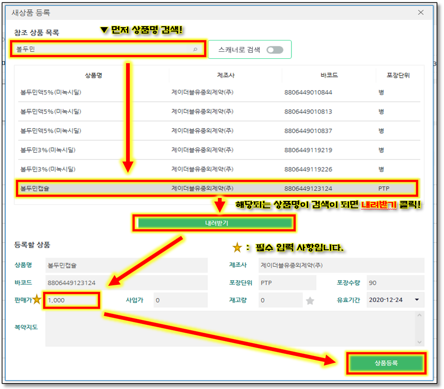Click the 복약지도 scrollbar down arrow
The height and width of the screenshot is (389, 444).
(x=420, y=342)
